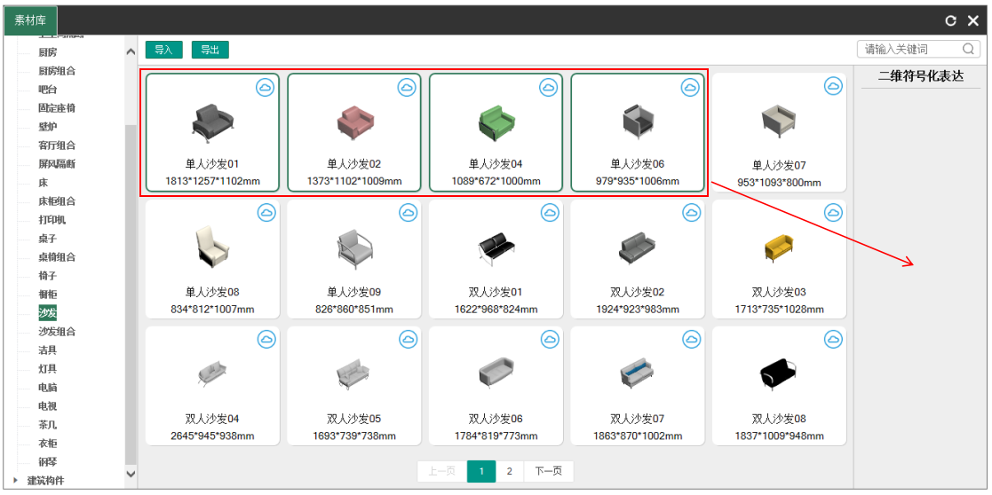The width and height of the screenshot is (992, 495).
Task: Open the 桌子 category
Action: pyautogui.click(x=48, y=239)
